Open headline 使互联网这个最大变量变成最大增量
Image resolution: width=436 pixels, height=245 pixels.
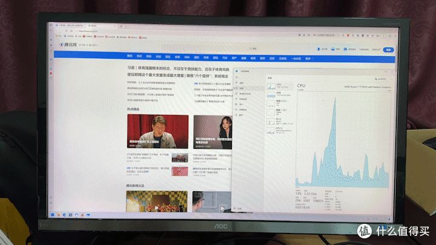[177, 75]
